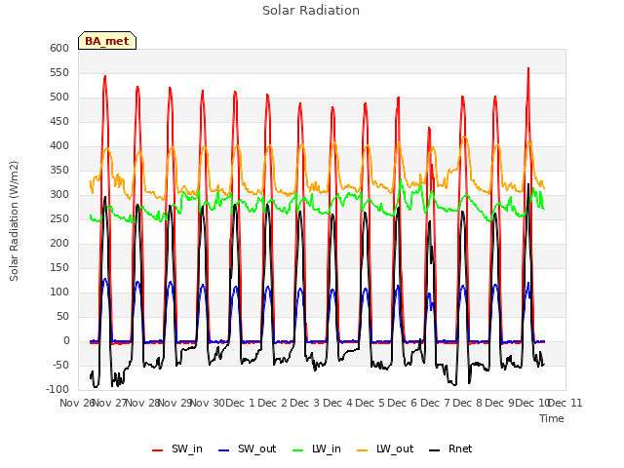Viewport: 624px width, 468px height.
Task: Click the 500 y-axis tick label
Action: pos(59,97)
